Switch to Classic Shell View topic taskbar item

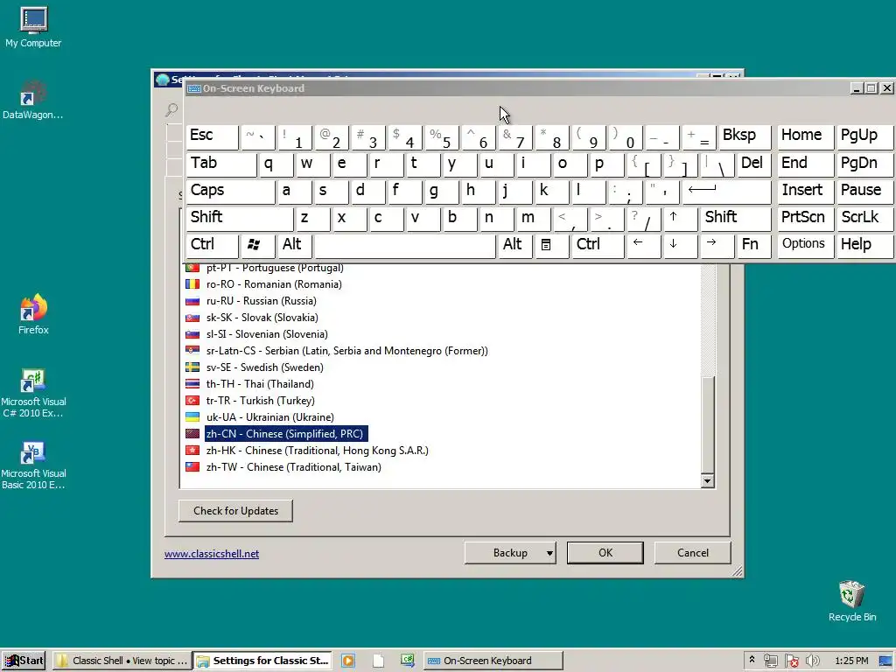122,661
